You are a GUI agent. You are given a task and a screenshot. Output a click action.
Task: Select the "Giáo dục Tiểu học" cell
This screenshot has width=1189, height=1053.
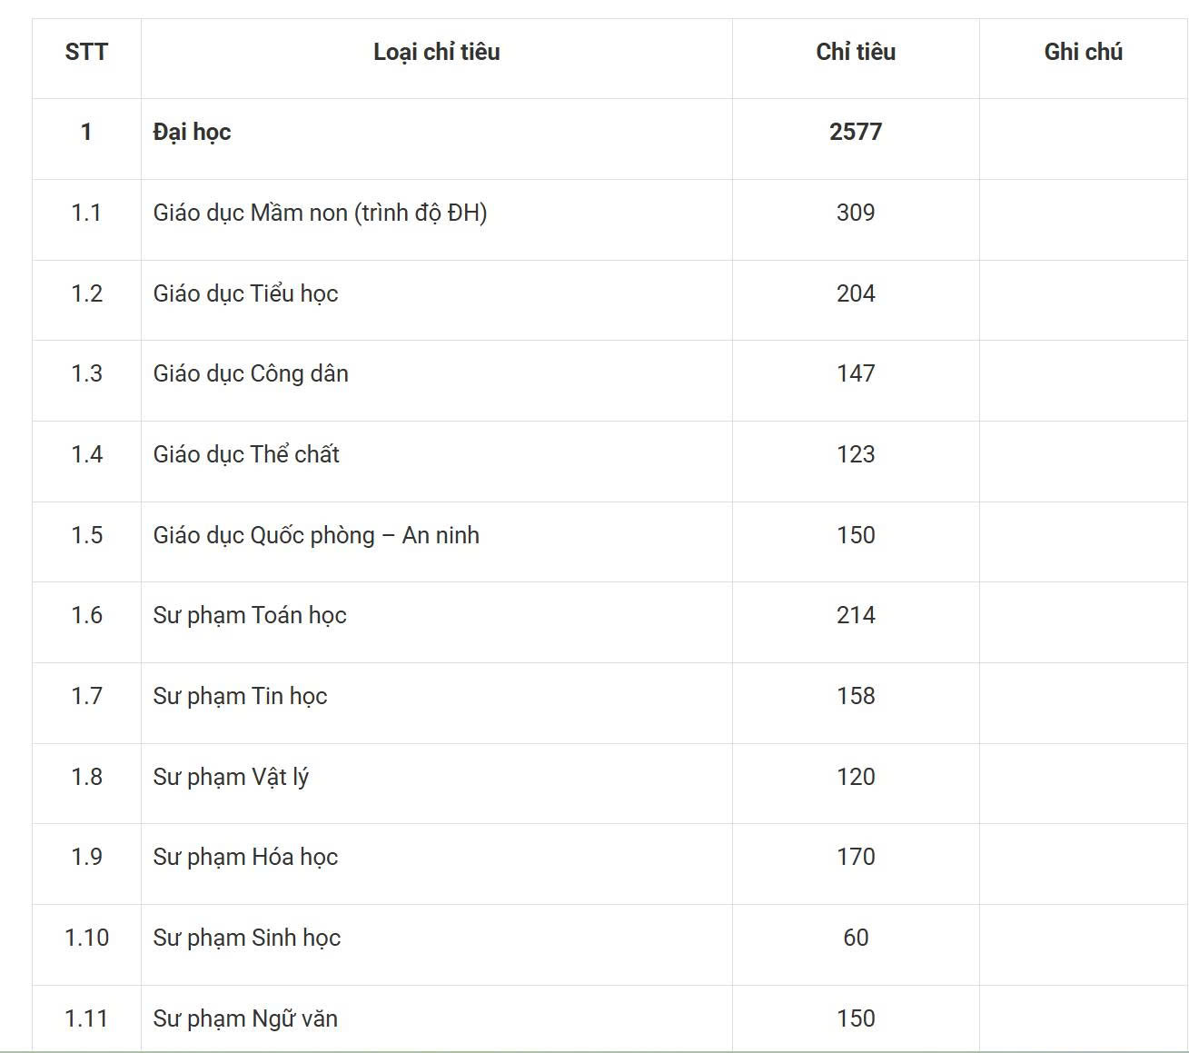pyautogui.click(x=245, y=293)
